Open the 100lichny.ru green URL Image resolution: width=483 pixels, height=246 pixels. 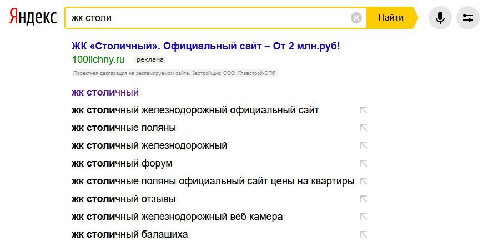[x=98, y=59]
